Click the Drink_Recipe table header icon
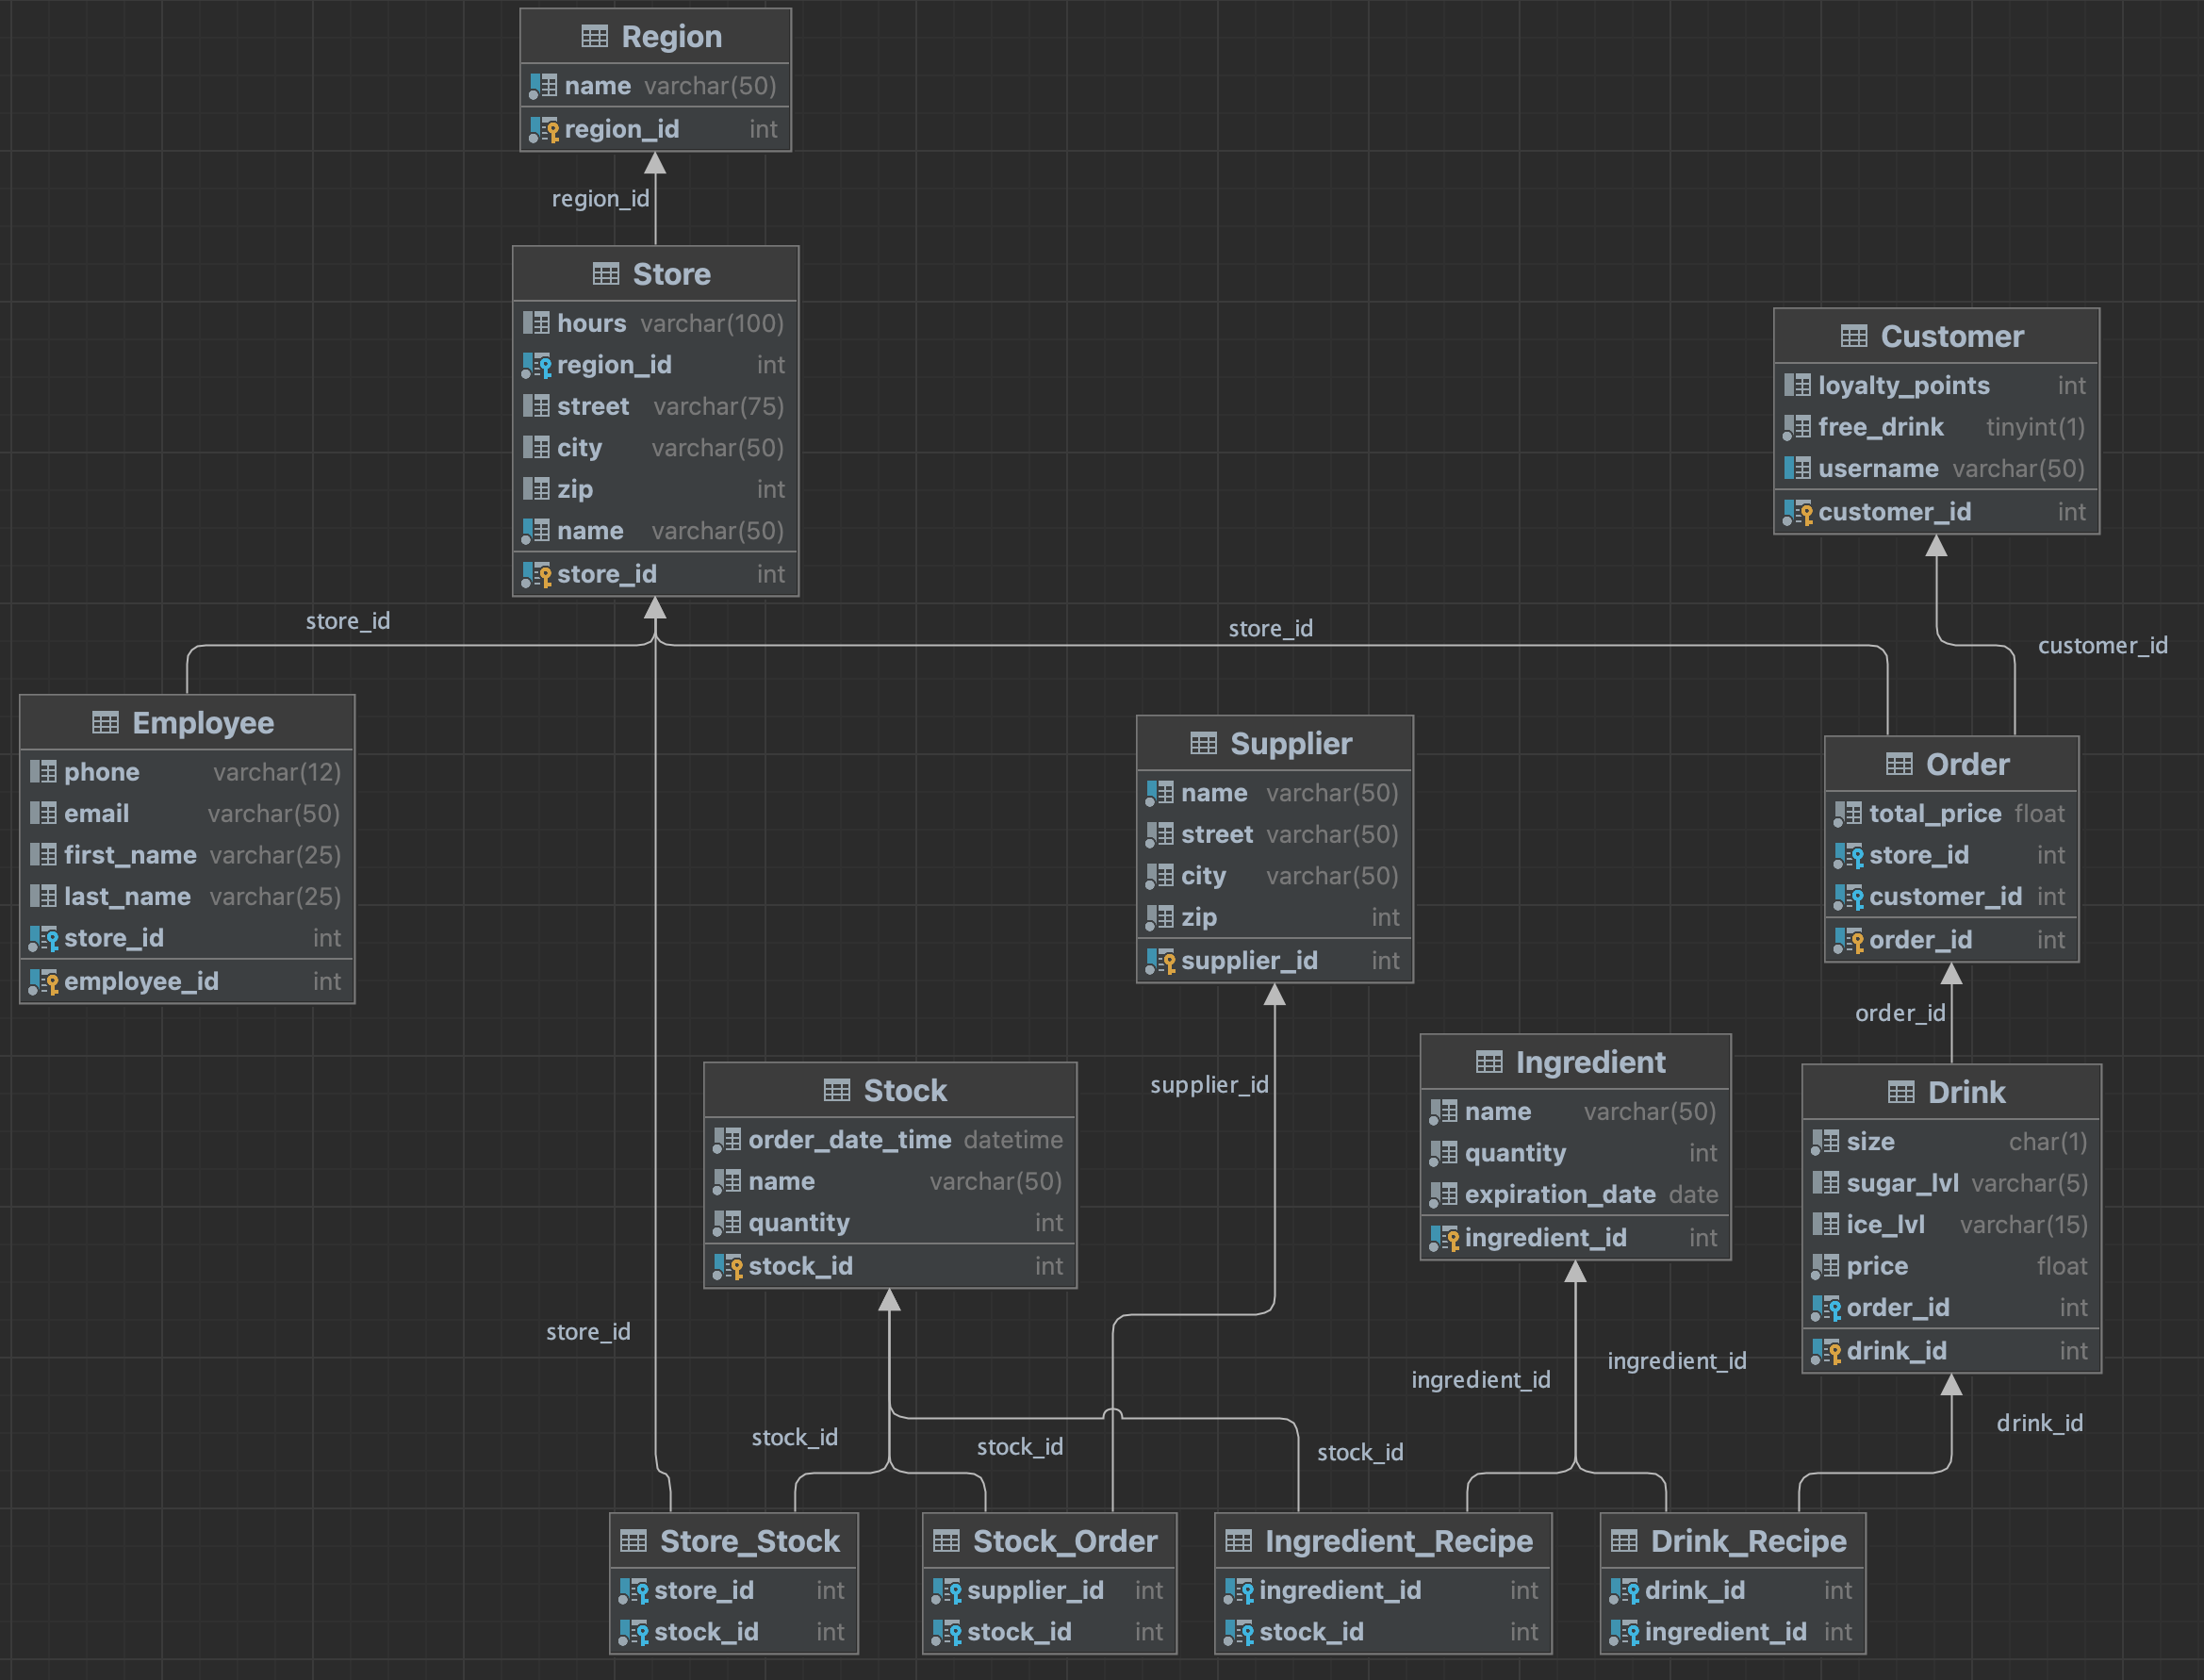Viewport: 2204px width, 1680px height. 1624,1542
